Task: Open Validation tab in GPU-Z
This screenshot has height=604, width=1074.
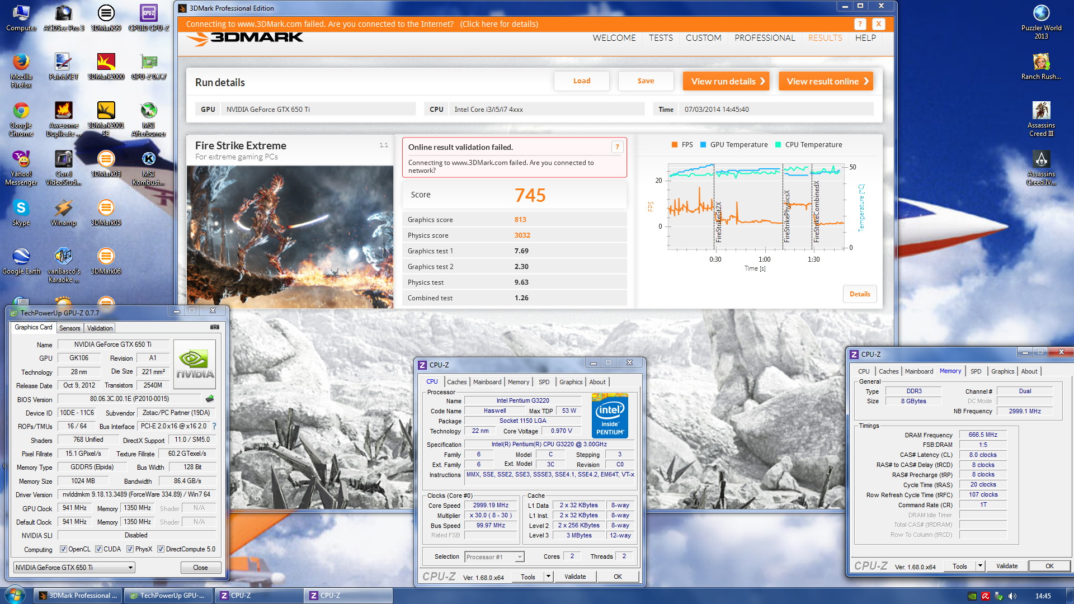Action: (x=100, y=328)
